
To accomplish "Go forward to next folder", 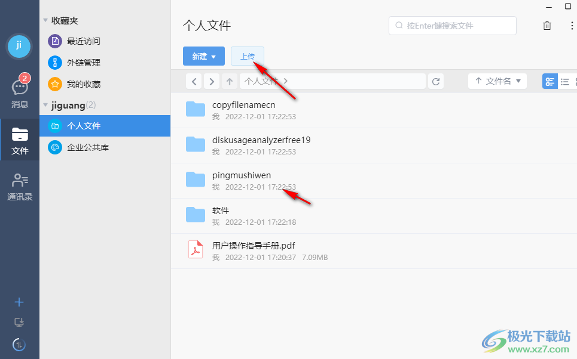I will click(x=212, y=81).
